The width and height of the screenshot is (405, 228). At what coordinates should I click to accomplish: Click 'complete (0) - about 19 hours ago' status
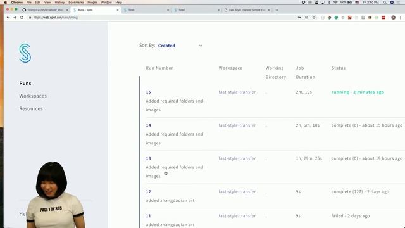pos(367,158)
